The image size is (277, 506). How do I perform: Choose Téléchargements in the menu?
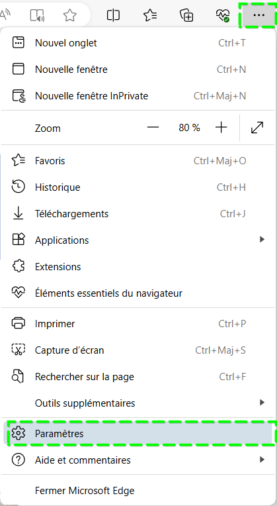point(139,214)
